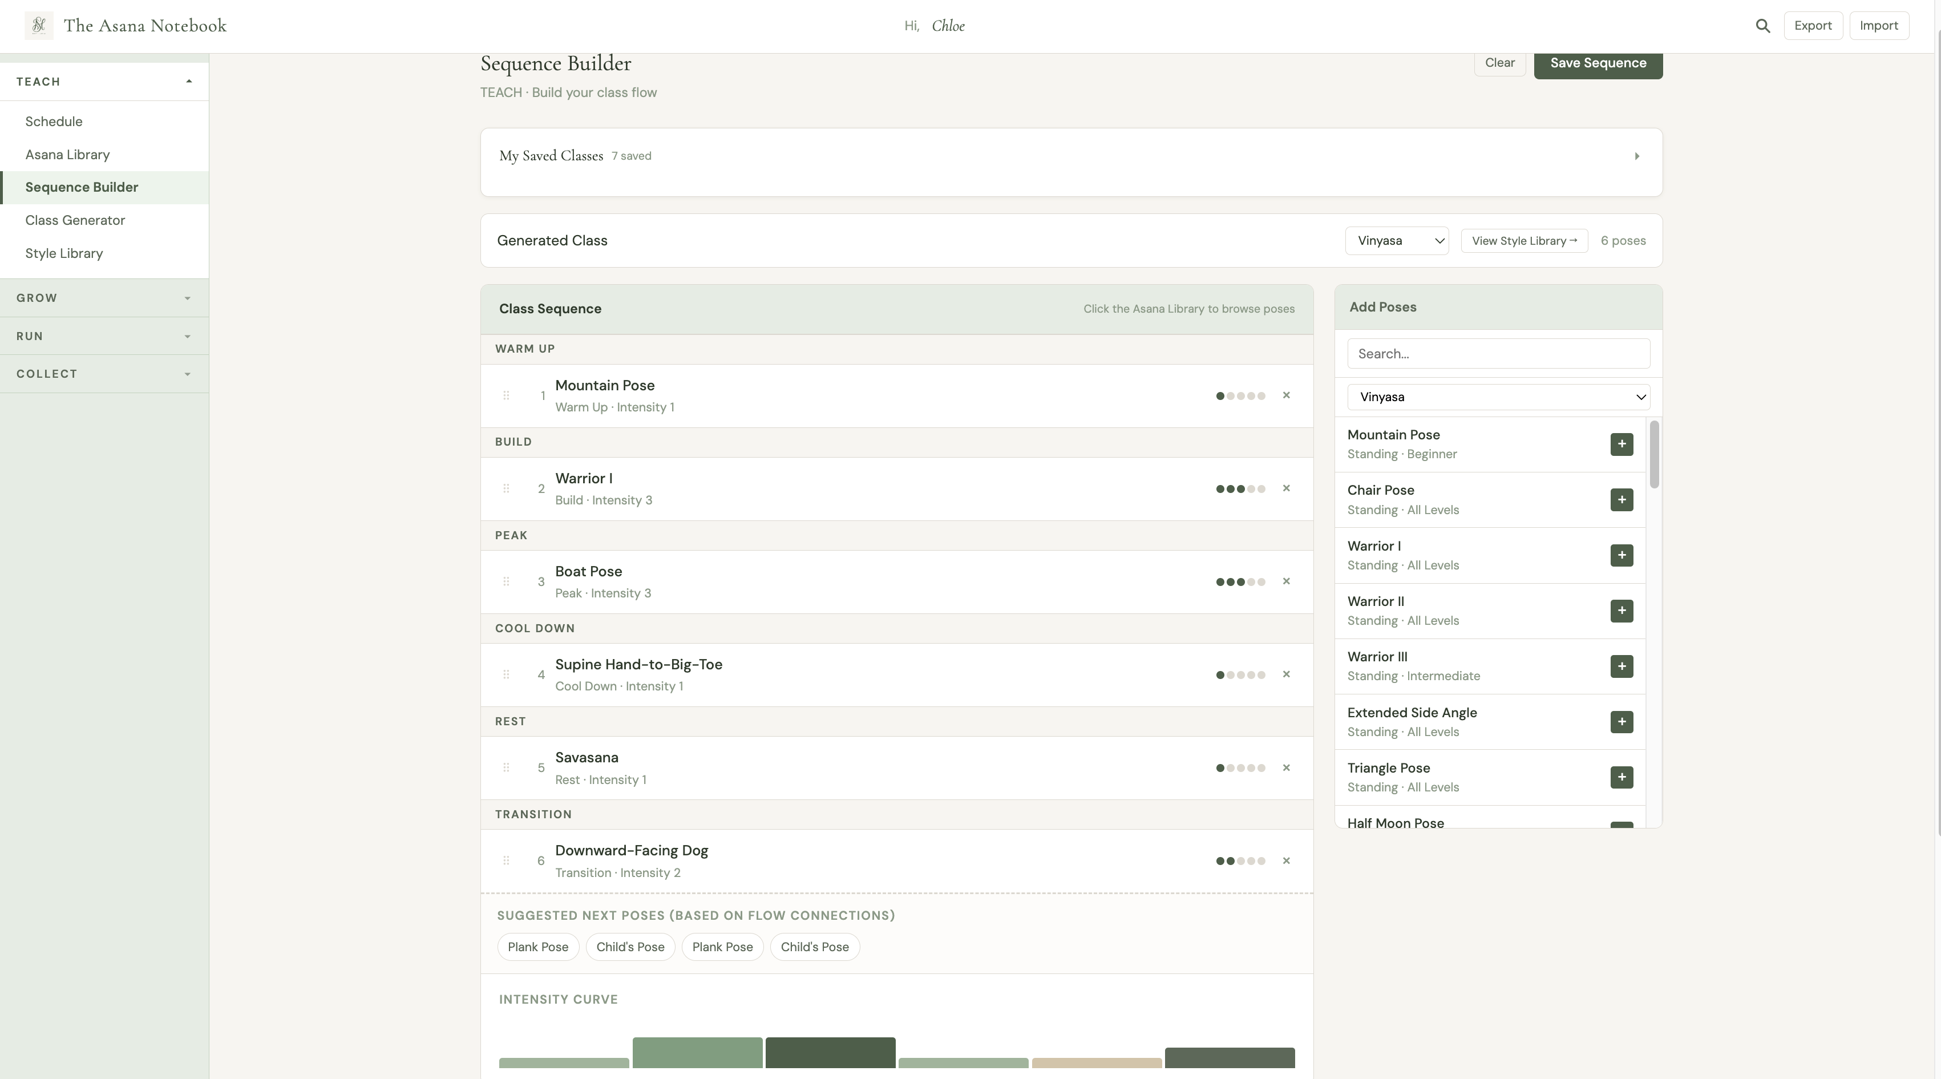Click the darkest intensity curve bar

click(830, 1053)
